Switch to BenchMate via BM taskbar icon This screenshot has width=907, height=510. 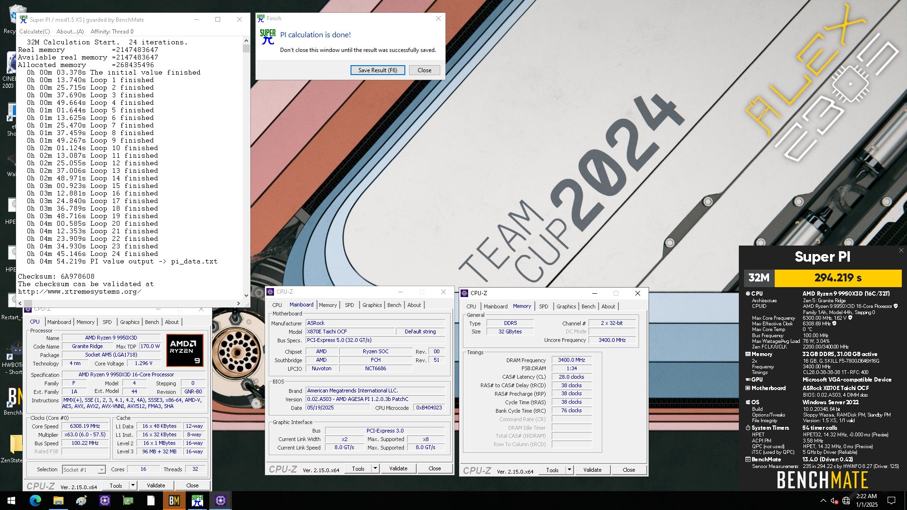[174, 501]
